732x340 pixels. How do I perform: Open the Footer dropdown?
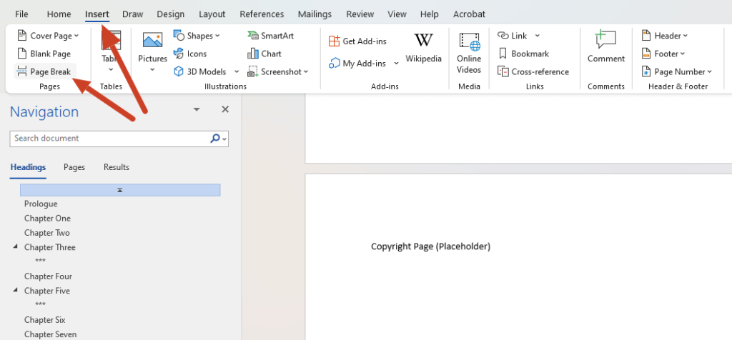(663, 54)
